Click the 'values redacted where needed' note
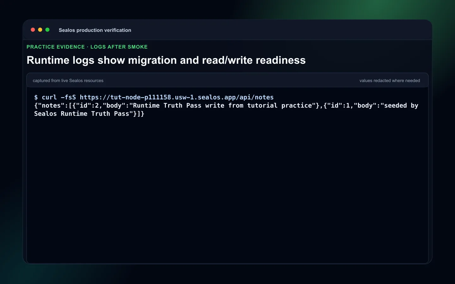 coord(390,81)
